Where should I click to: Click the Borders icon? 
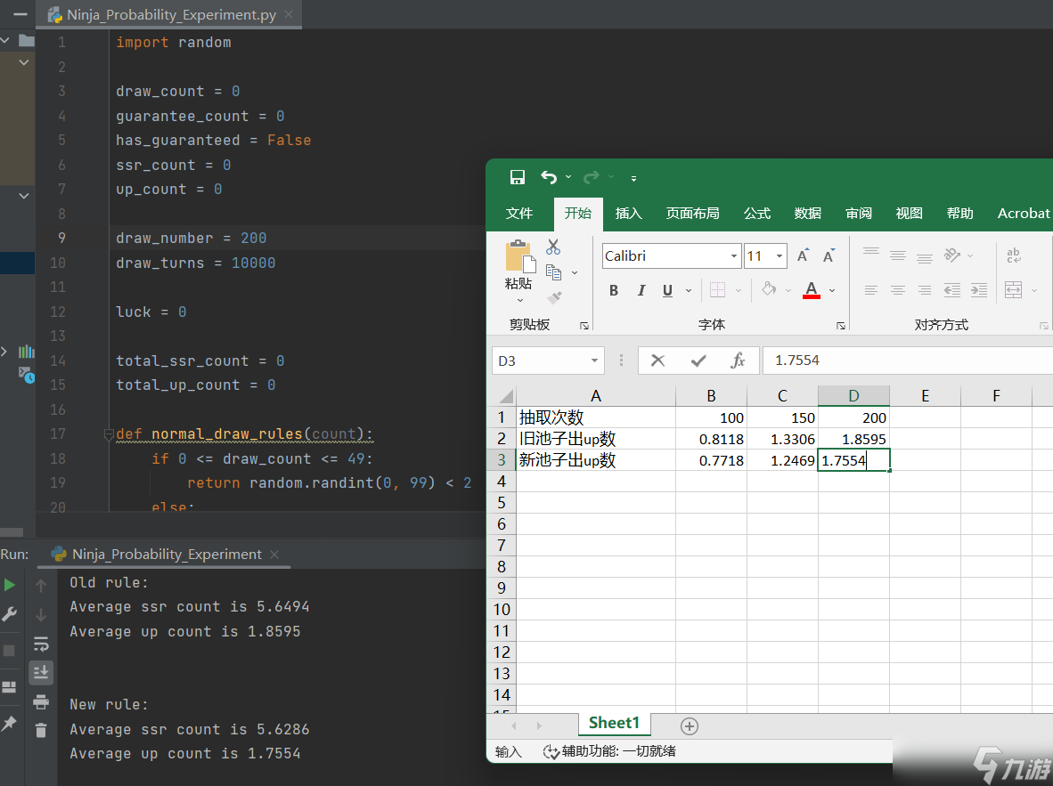coord(717,290)
